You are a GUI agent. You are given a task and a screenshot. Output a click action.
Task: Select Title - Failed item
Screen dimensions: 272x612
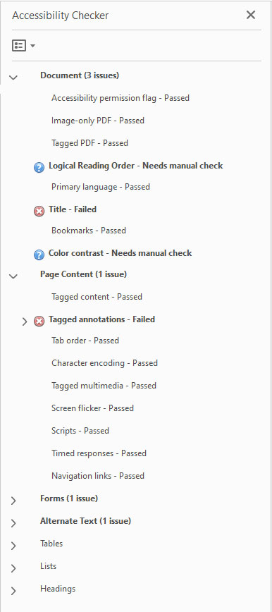pos(73,209)
